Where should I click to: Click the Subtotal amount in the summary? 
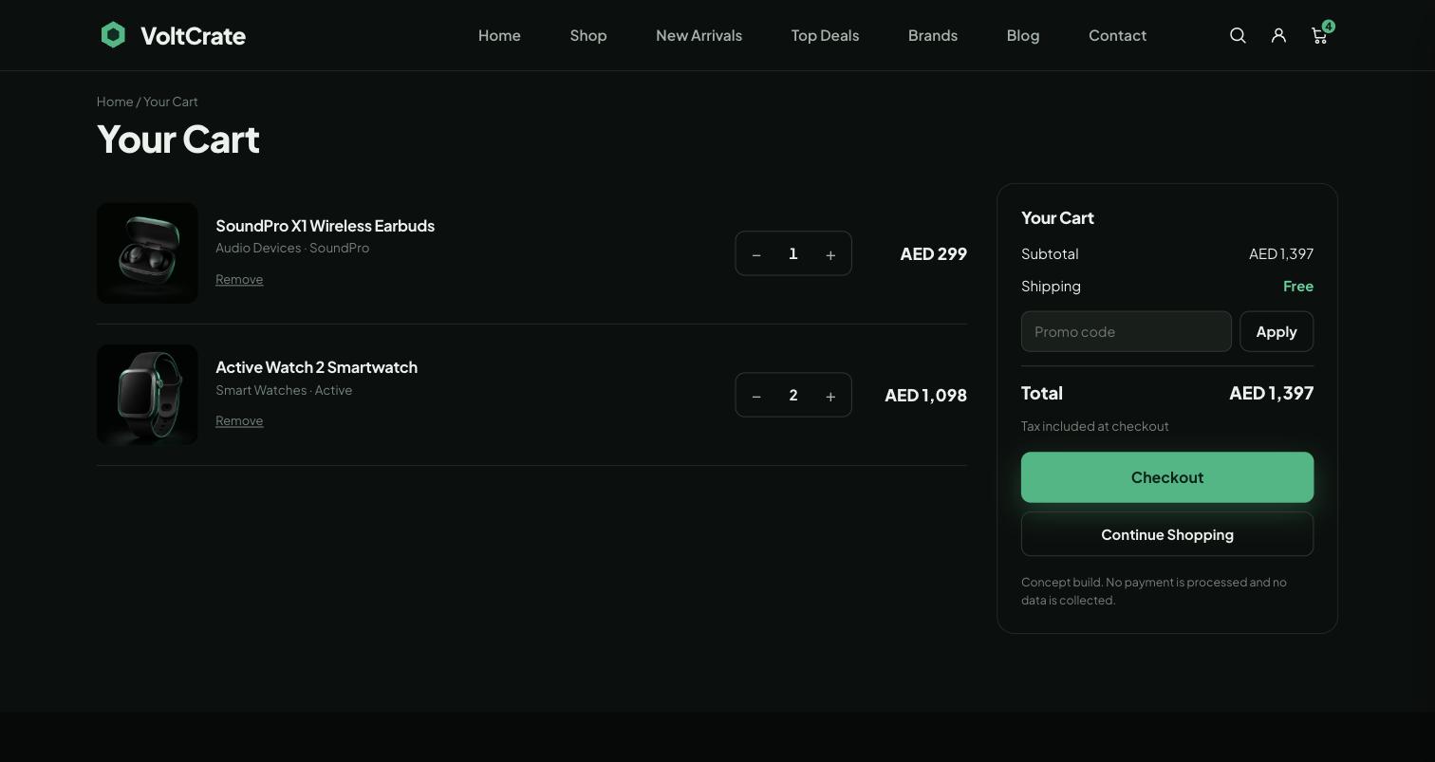tap(1281, 253)
